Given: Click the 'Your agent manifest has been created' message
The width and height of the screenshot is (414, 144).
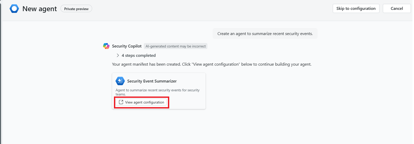Looking at the screenshot, I should coord(212,64).
